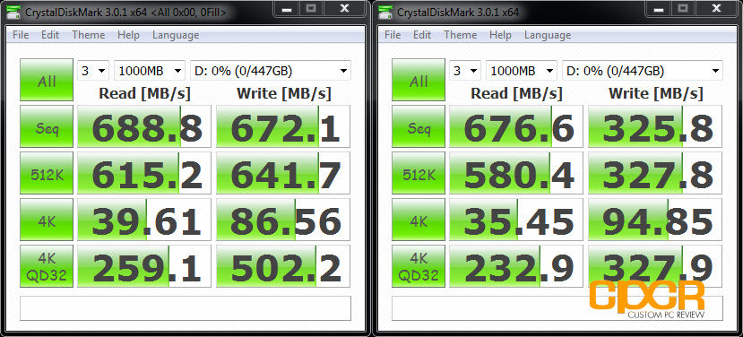This screenshot has width=743, height=337.
Task: Expand drive D: selector in right window
Action: click(642, 71)
